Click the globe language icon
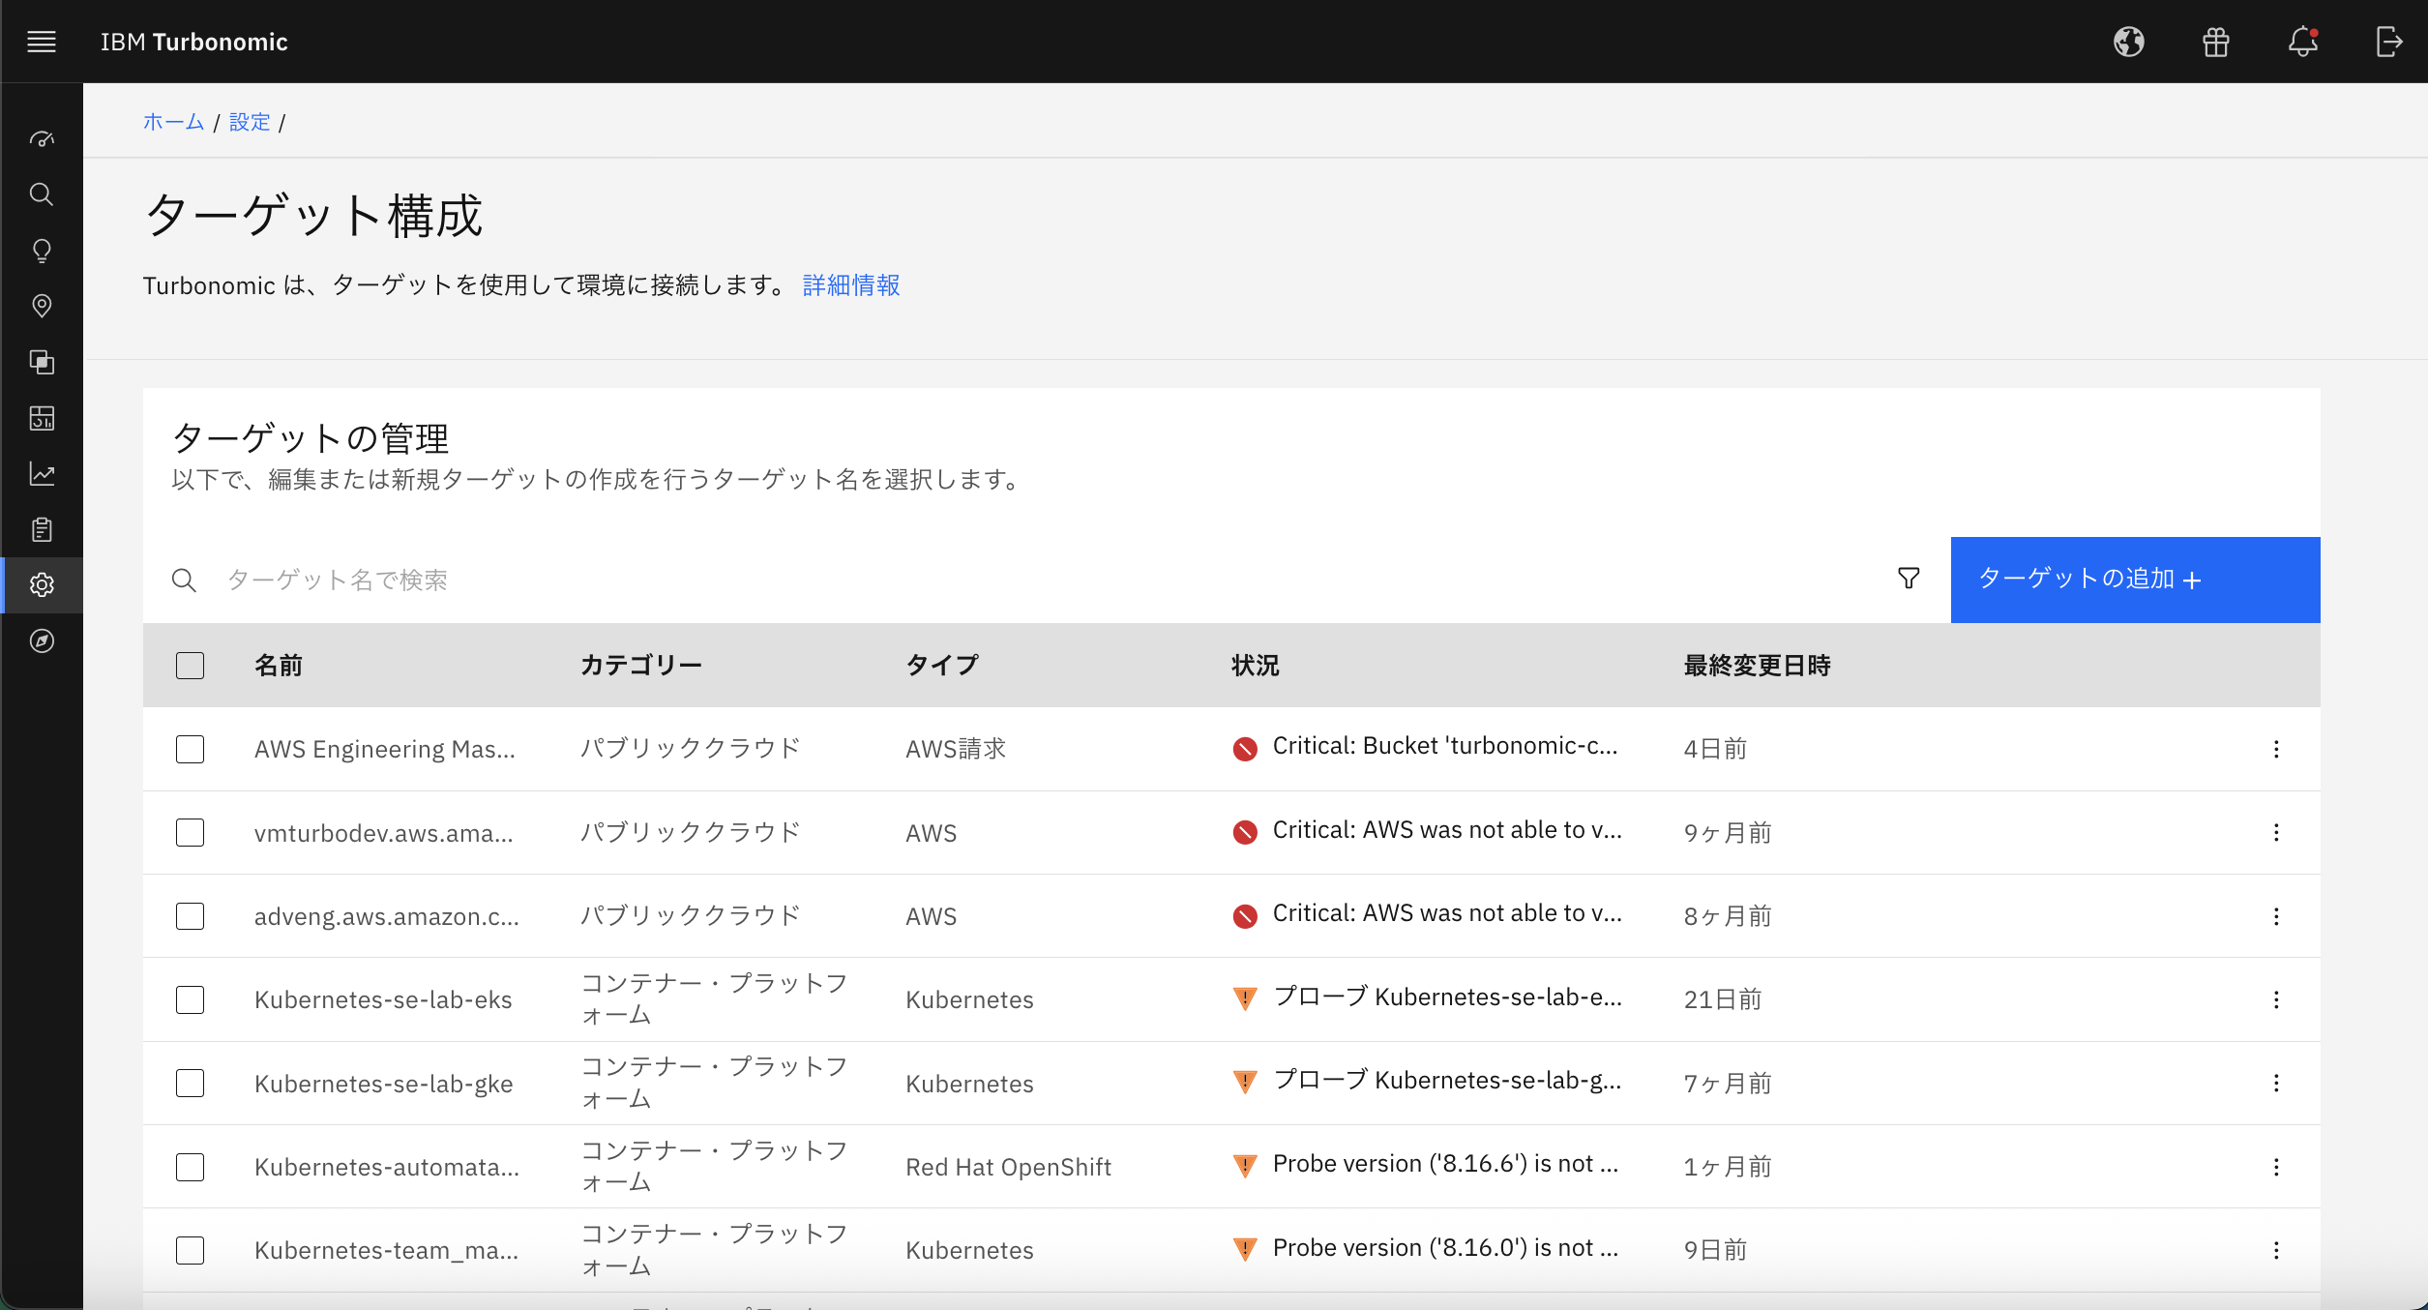Screen dimensions: 2428x1310 [x=2128, y=42]
